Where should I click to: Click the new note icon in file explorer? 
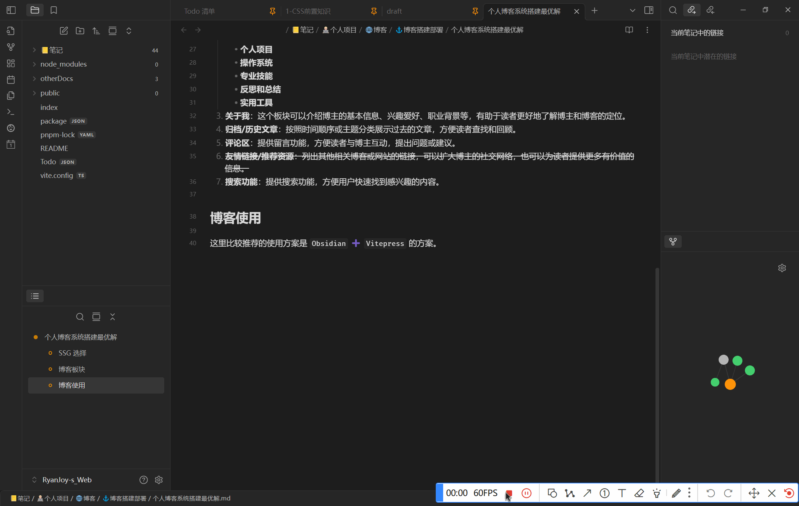coord(64,31)
